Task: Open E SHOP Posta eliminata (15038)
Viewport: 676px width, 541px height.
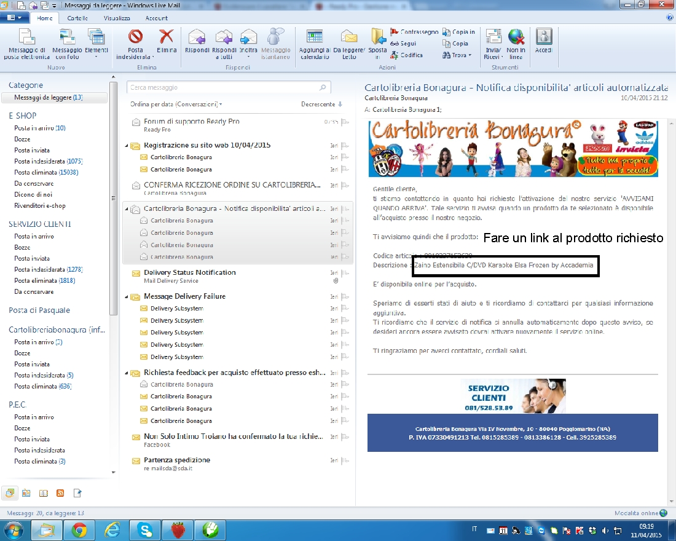Action: [x=46, y=172]
